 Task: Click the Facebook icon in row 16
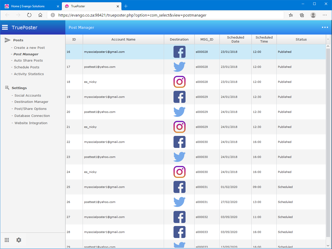pos(179,52)
